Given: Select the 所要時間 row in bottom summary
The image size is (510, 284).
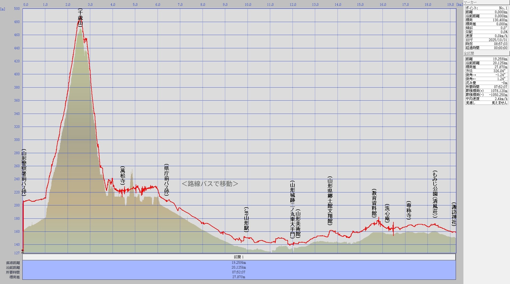Looking at the screenshot, I should pos(239,272).
